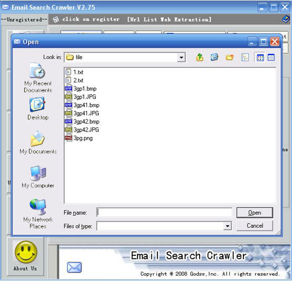Click the refresh/back icon in Open toolbar
This screenshot has height=281, width=292.
click(215, 57)
